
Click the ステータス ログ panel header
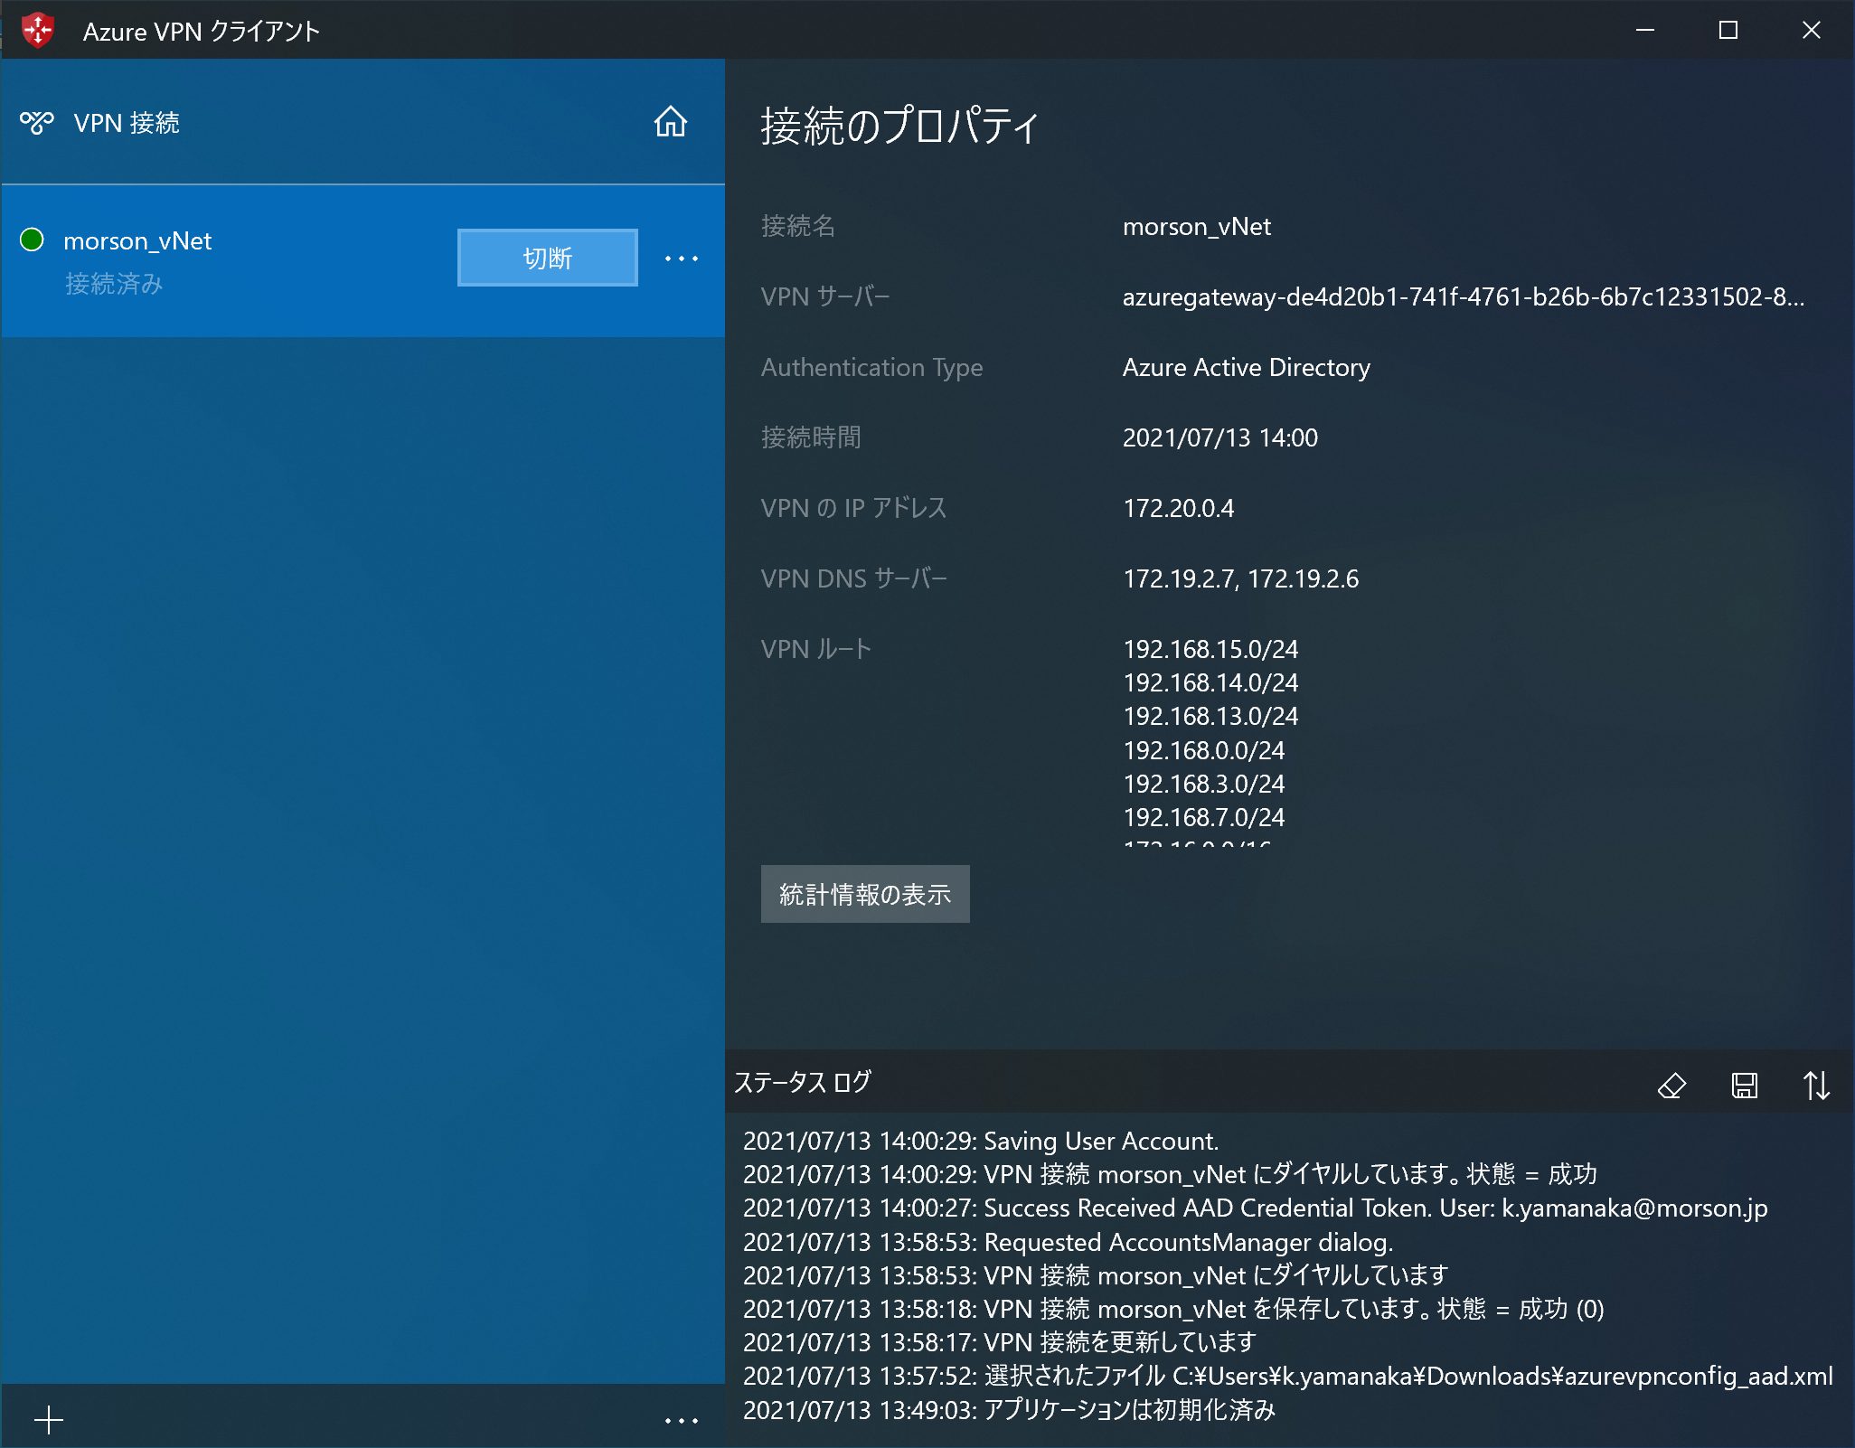tap(803, 1083)
